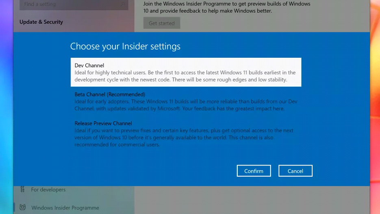Image resolution: width=380 pixels, height=214 pixels.
Task: Open Windows Insider Programme sidebar item
Action: tap(74, 207)
